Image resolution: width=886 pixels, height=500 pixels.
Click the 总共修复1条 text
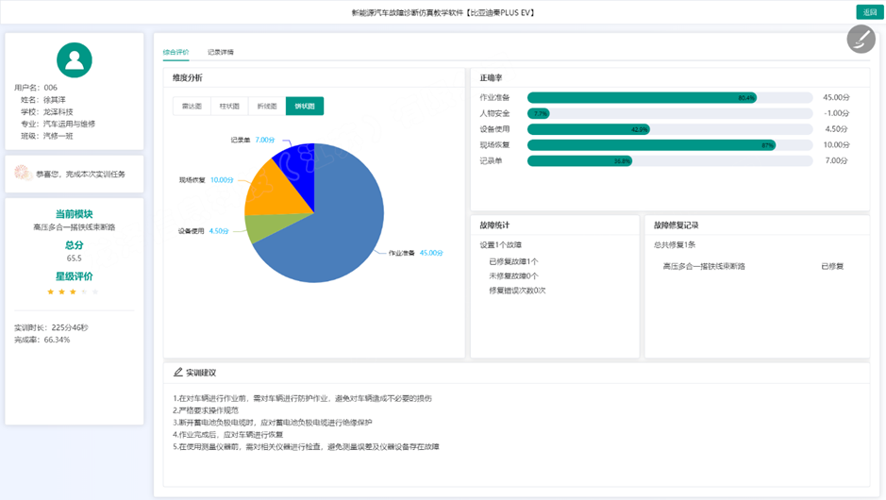(675, 244)
